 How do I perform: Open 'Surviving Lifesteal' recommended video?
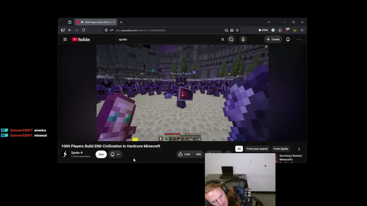tap(291, 158)
